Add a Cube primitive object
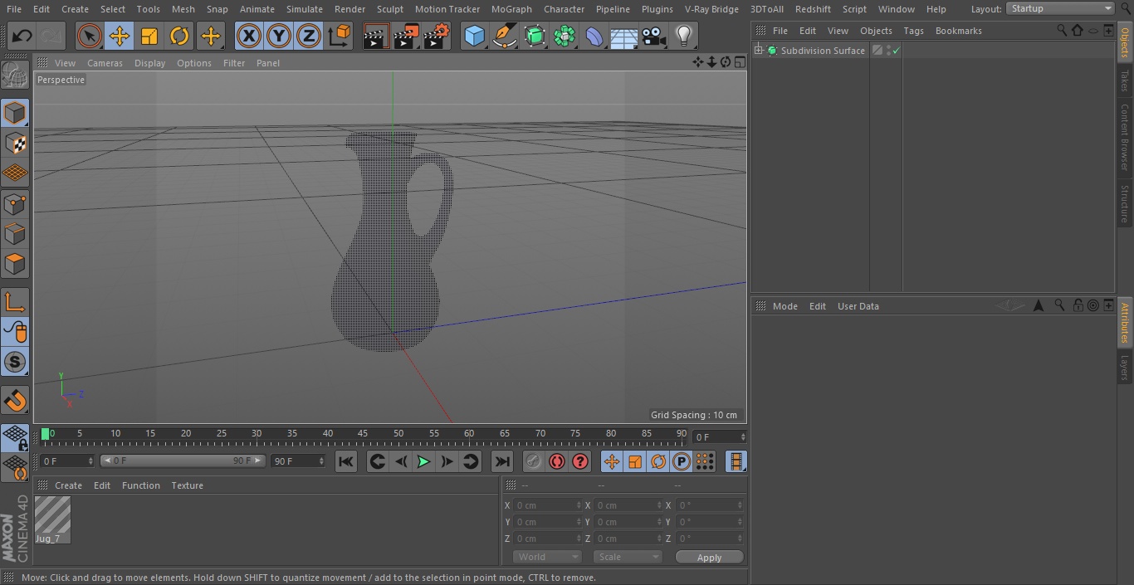 click(474, 36)
